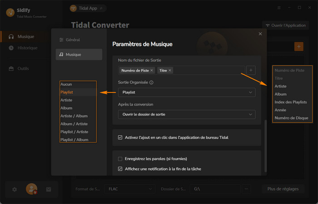Toggle Tidal one-click add checkbox

pos(120,137)
